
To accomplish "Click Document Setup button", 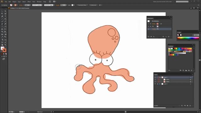I will click(x=82, y=5).
